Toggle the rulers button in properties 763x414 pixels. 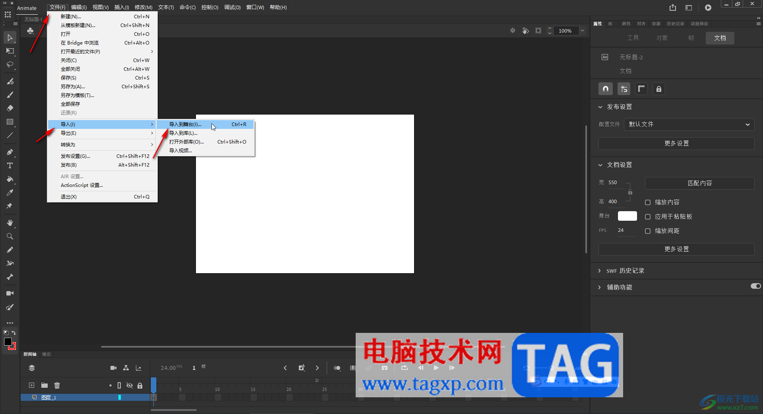coord(641,89)
